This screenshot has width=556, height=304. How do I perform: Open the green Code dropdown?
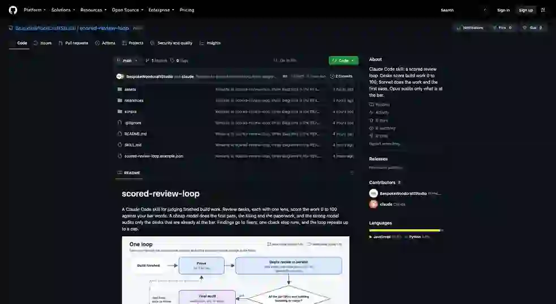(x=343, y=60)
